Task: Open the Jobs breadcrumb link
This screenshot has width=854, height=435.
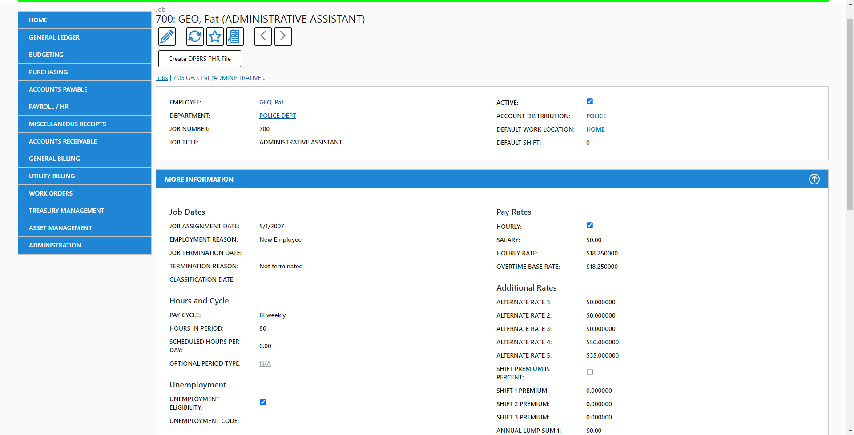Action: 161,78
